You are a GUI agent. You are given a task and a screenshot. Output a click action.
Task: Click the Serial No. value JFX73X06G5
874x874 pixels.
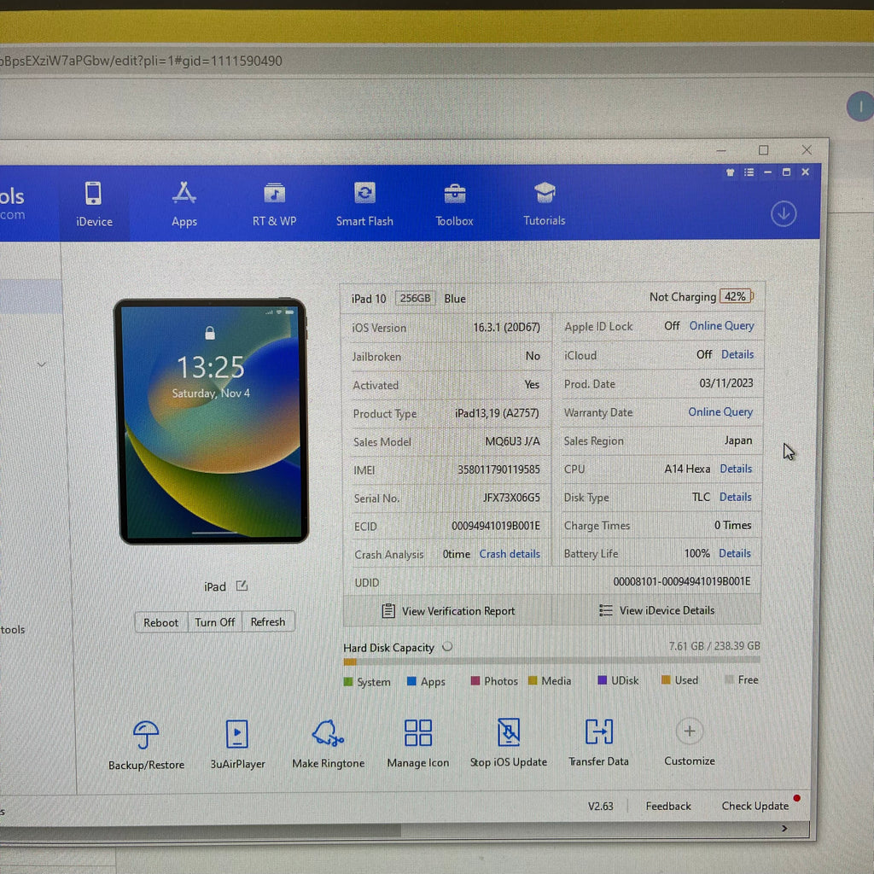pos(511,498)
